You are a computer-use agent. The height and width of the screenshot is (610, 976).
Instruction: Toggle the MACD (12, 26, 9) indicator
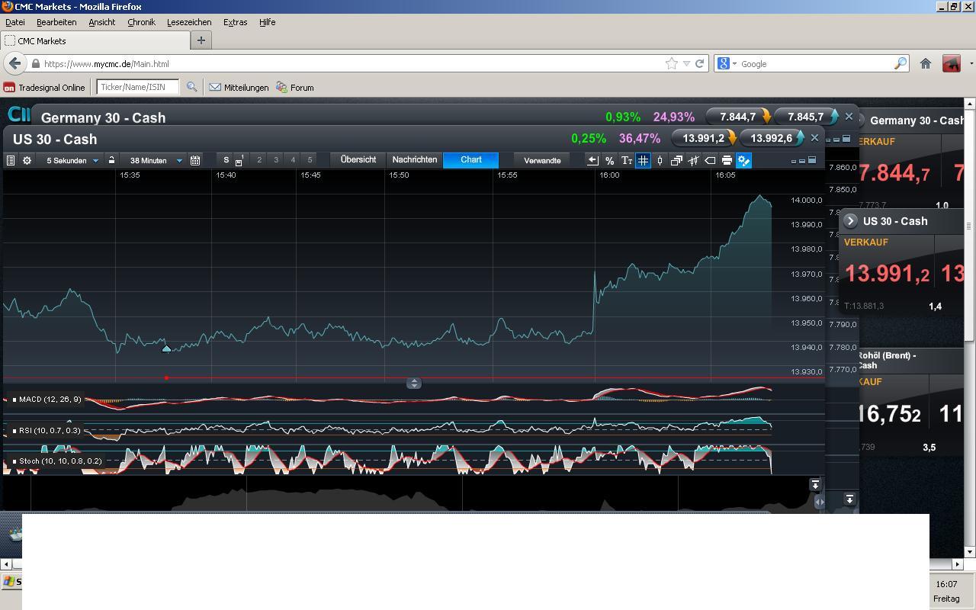click(x=49, y=400)
